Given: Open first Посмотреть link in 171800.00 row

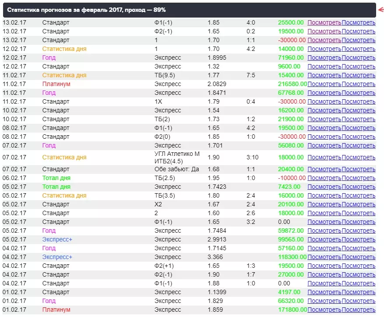Looking at the screenshot, I should coord(324,310).
